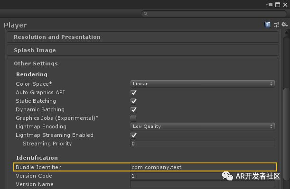
Task: Click the presets sliders icon
Action: click(276, 25)
